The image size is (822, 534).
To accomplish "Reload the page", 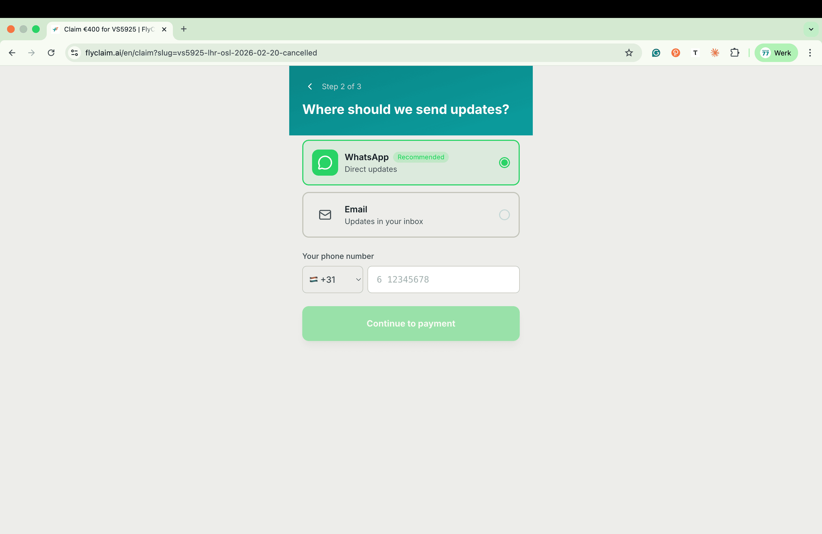I will tap(51, 52).
